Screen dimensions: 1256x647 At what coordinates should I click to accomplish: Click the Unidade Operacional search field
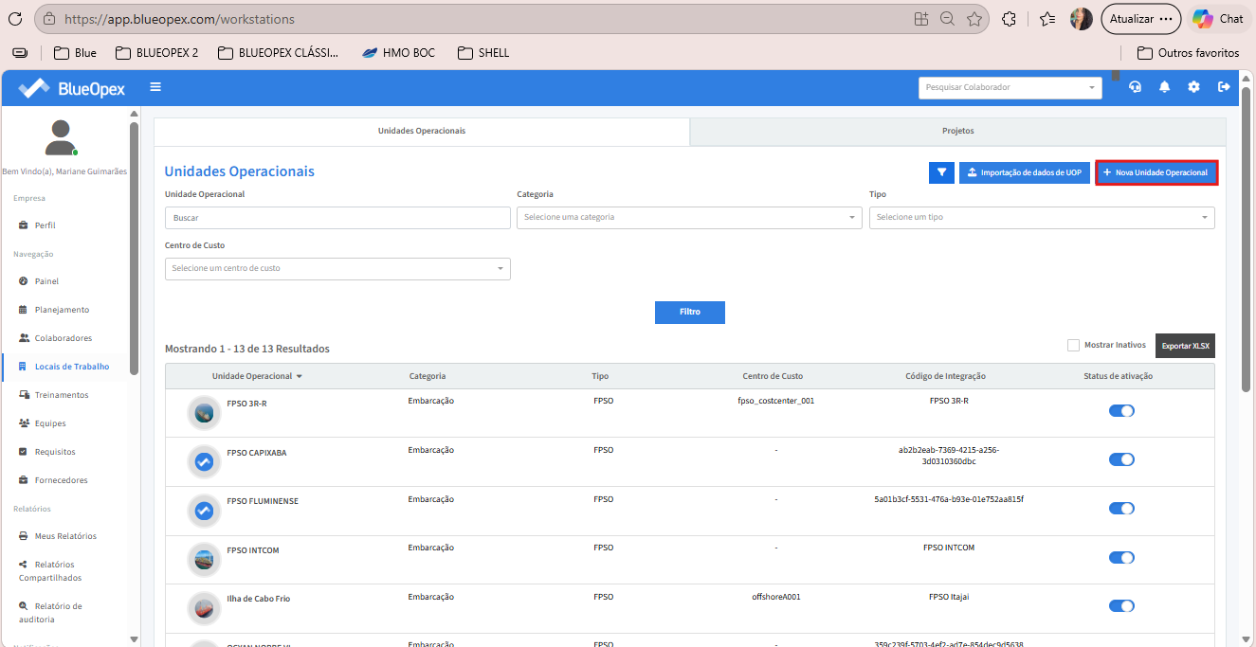337,218
